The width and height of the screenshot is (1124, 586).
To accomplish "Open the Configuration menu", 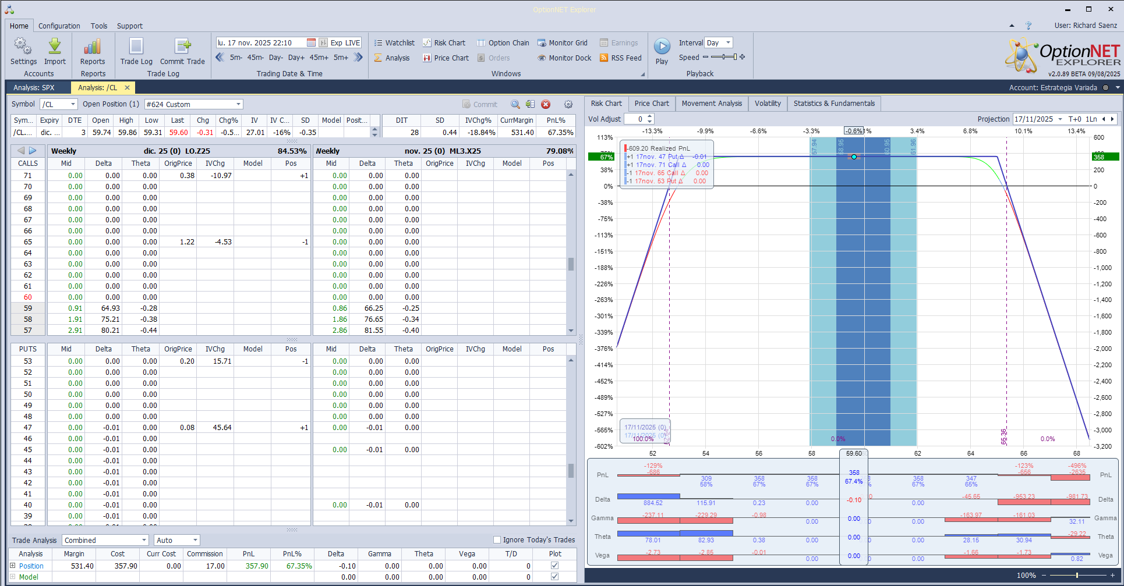I will point(59,26).
